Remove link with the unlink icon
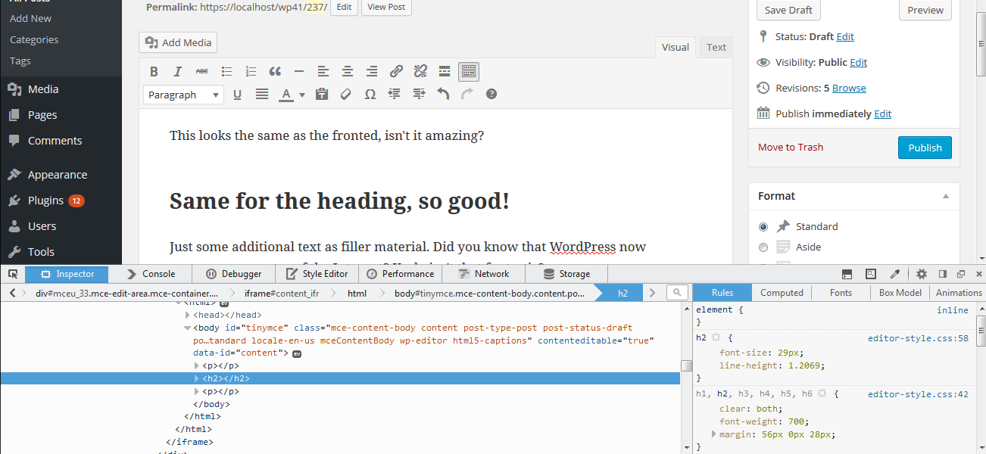Viewport: 986px width, 454px height. pos(420,72)
